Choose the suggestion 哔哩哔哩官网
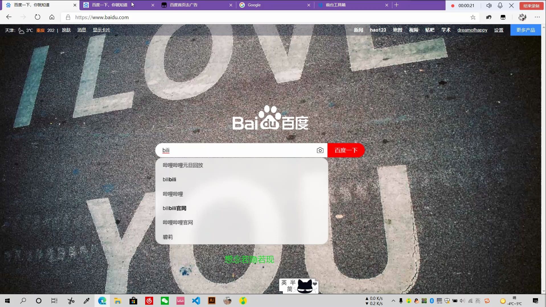This screenshot has height=307, width=546. click(241, 222)
